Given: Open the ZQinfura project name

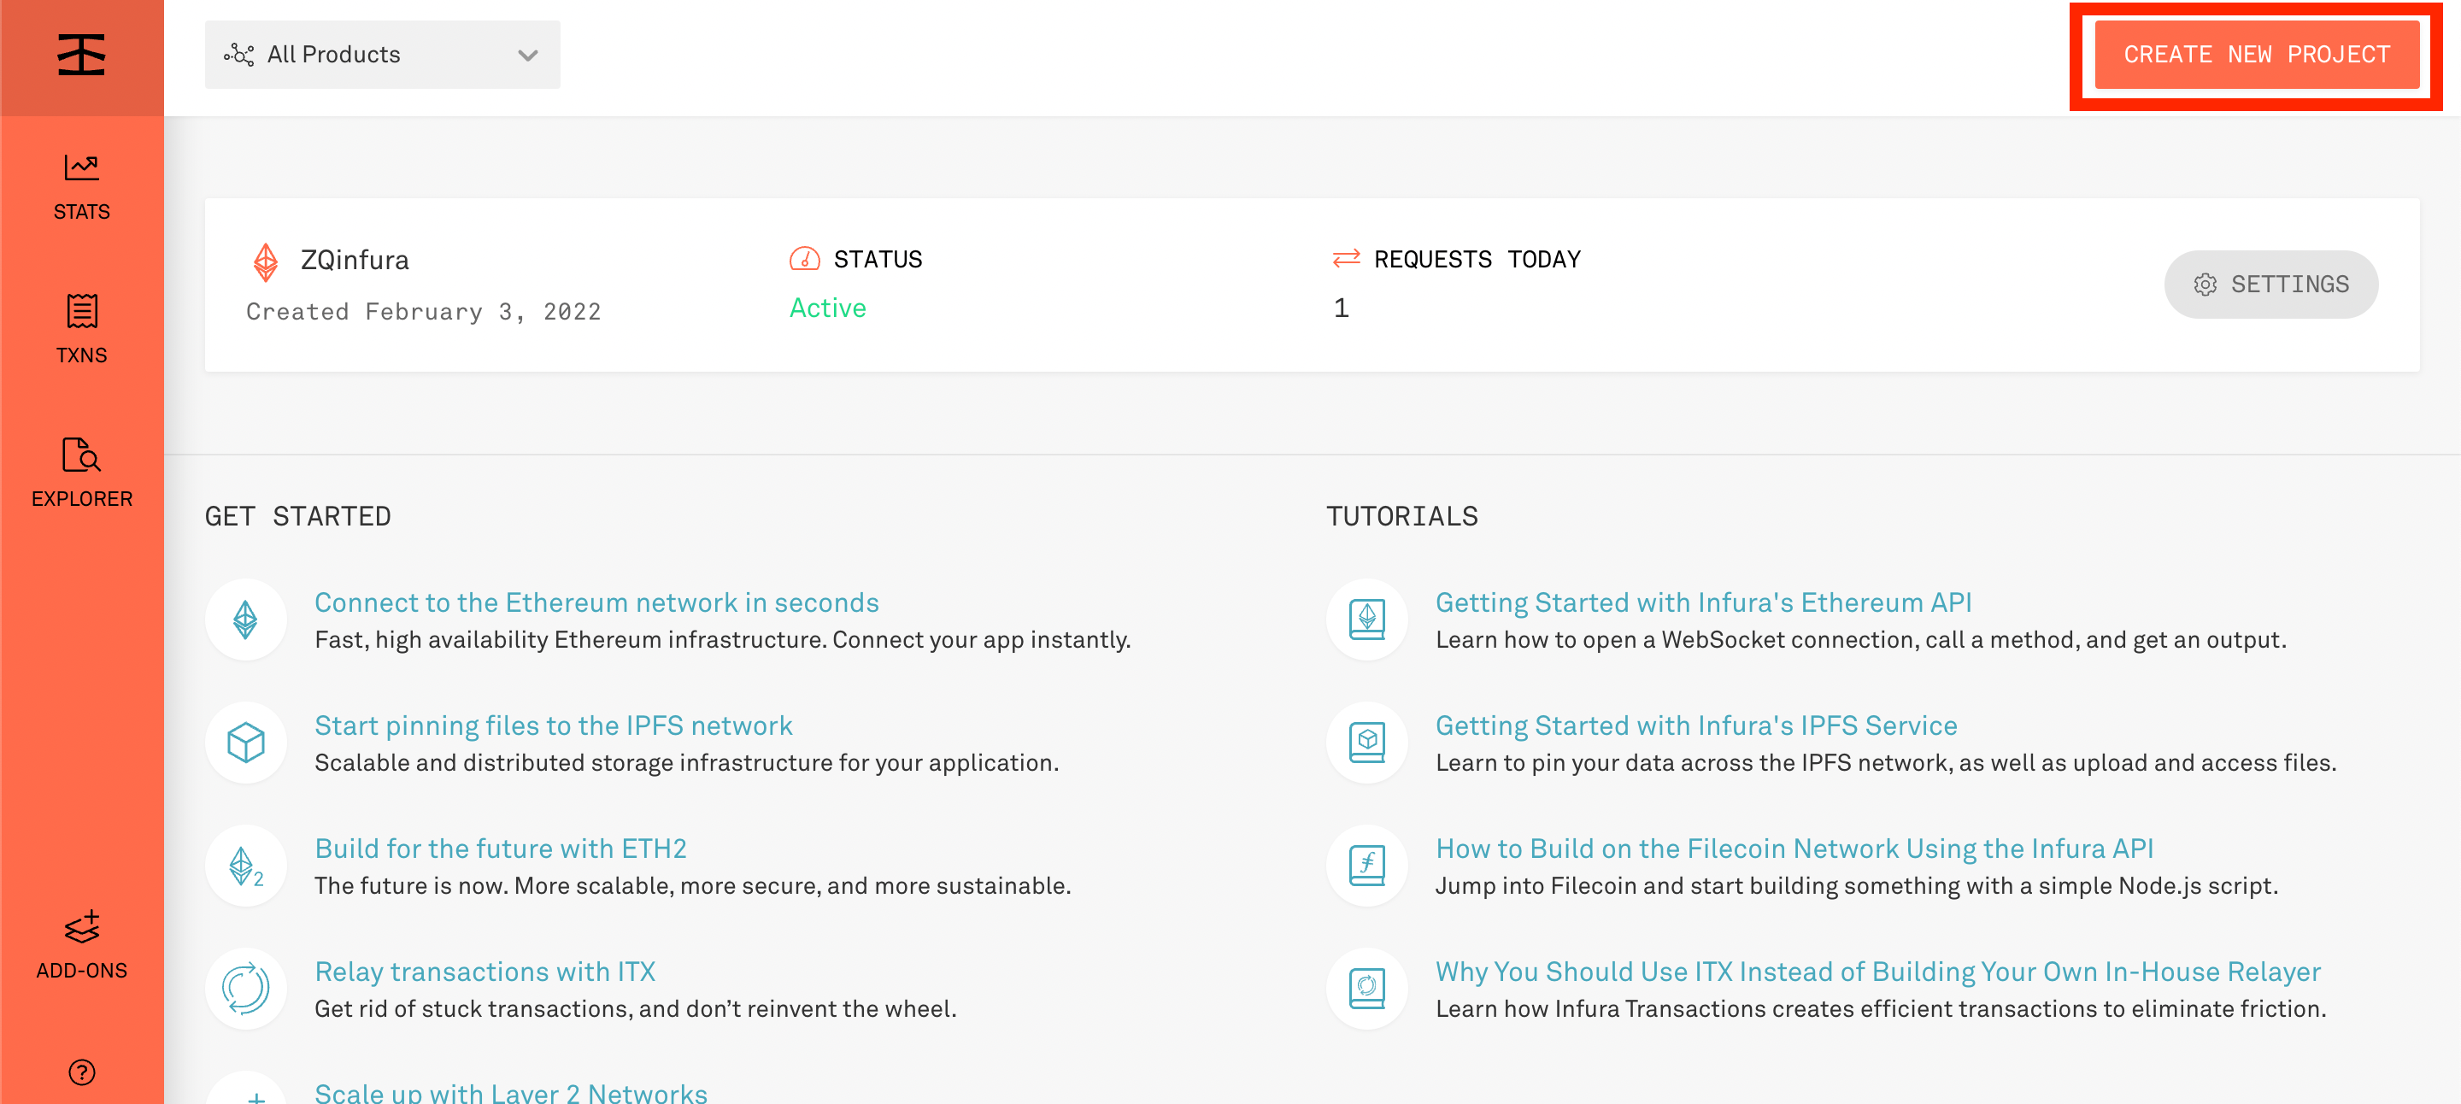Looking at the screenshot, I should tap(355, 260).
